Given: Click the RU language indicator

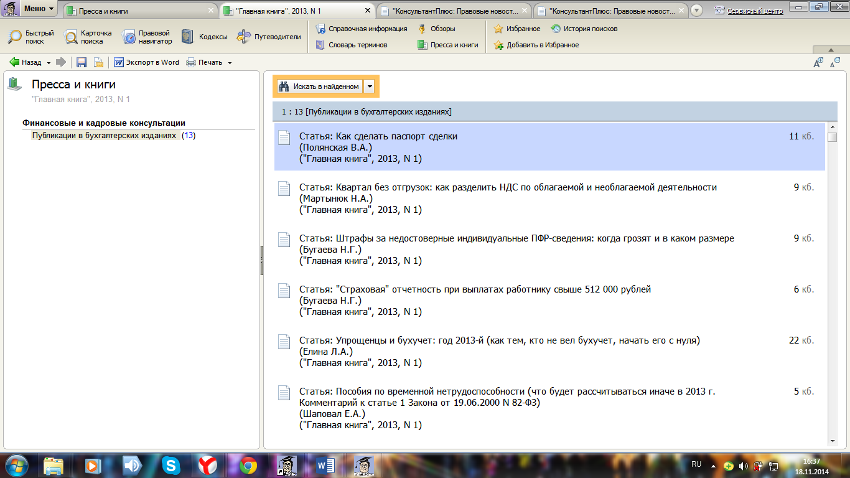Looking at the screenshot, I should coord(696,464).
